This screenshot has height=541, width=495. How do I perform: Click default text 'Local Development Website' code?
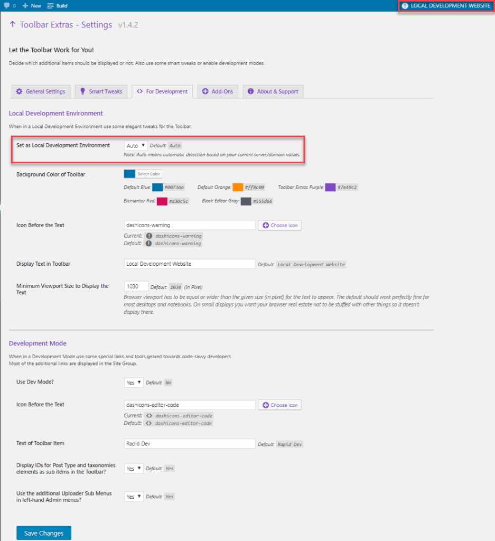(x=311, y=265)
